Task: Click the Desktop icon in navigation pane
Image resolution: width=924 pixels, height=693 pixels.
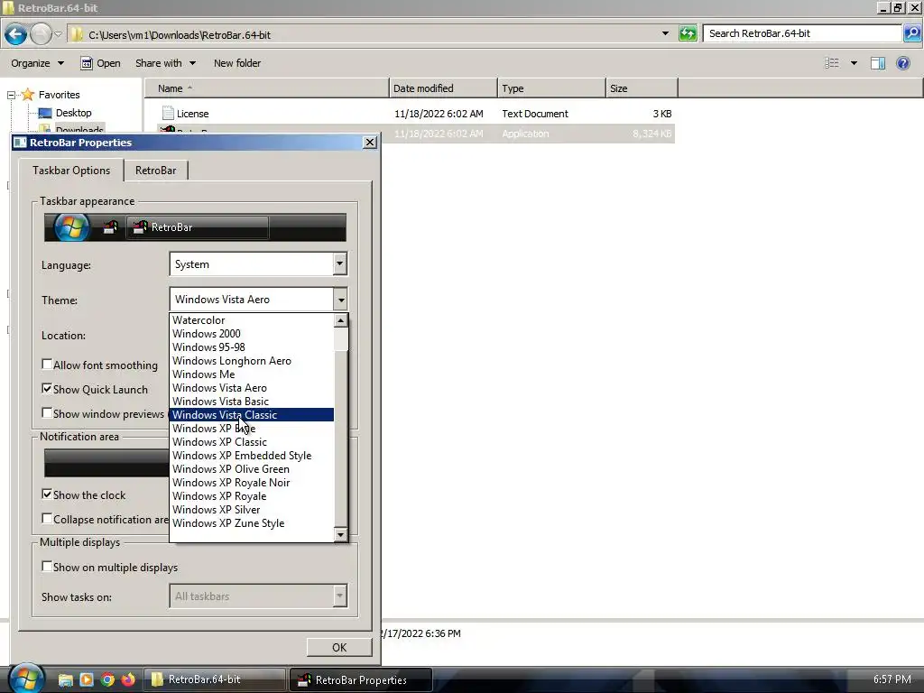Action: click(45, 113)
